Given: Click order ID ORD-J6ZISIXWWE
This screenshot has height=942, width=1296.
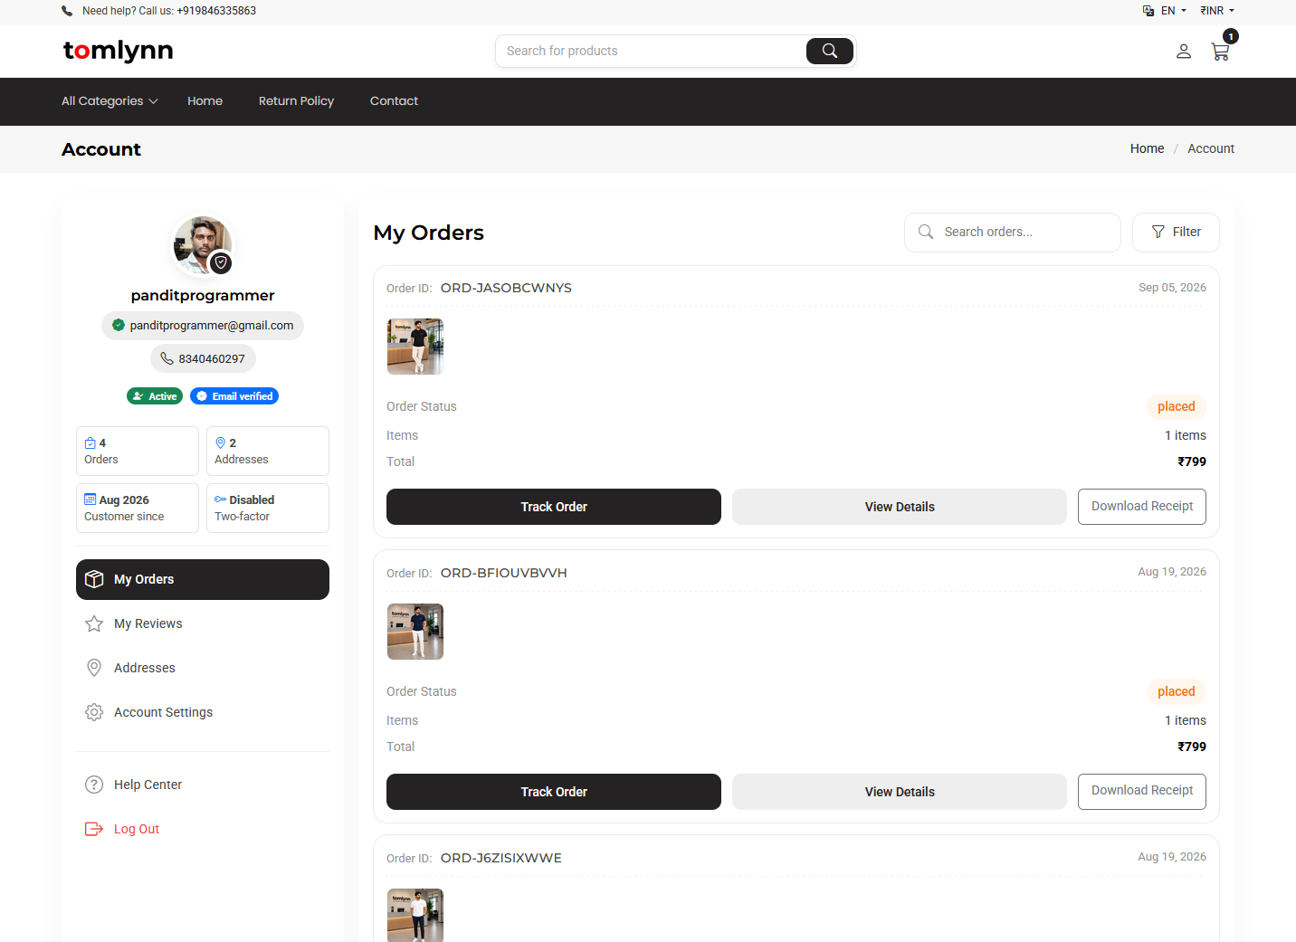Looking at the screenshot, I should [x=501, y=858].
